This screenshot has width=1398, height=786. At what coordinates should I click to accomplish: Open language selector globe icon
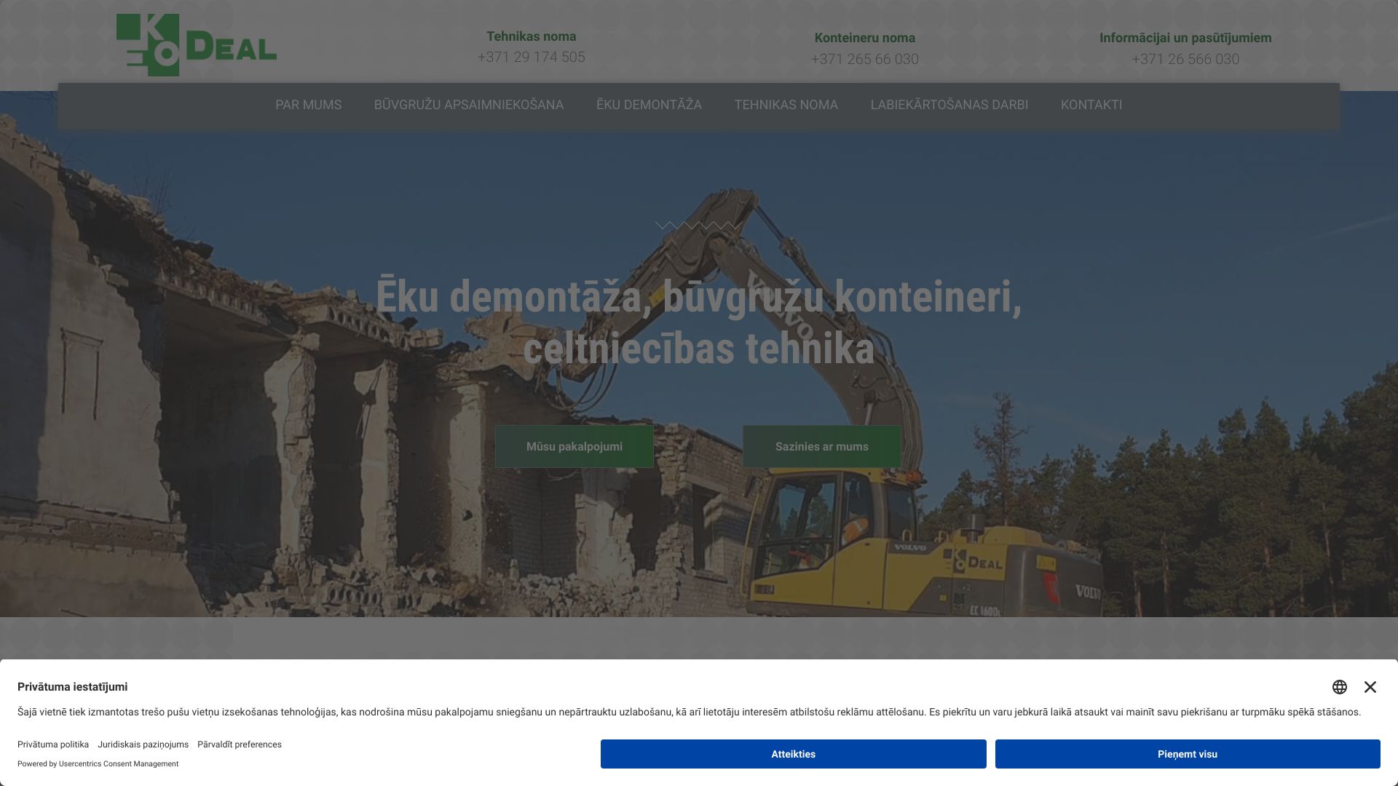pyautogui.click(x=1340, y=687)
